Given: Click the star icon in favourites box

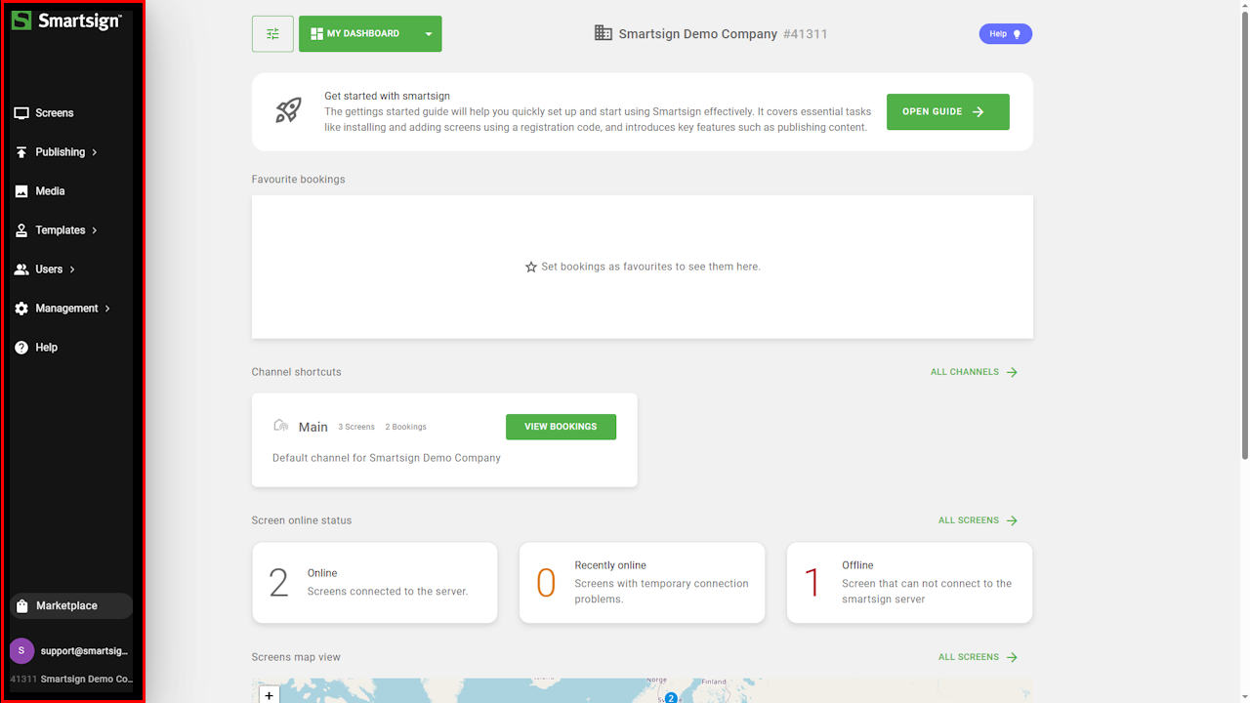Looking at the screenshot, I should coord(531,267).
